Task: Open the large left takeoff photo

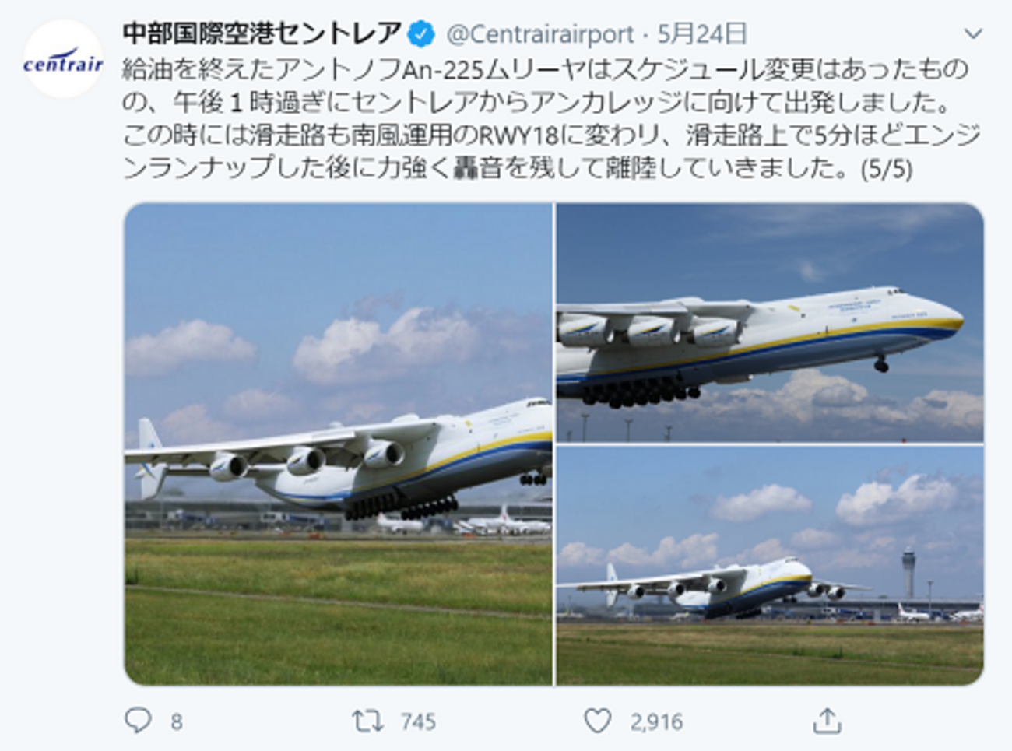Action: pyautogui.click(x=338, y=444)
